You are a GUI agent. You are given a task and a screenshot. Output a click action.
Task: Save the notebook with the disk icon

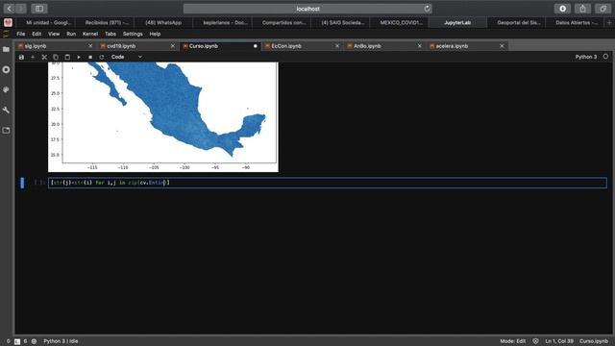tap(21, 57)
